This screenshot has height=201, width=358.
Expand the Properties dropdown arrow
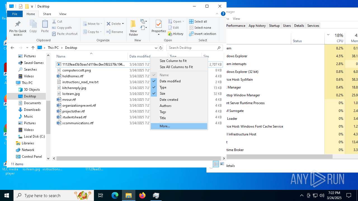tap(159, 35)
